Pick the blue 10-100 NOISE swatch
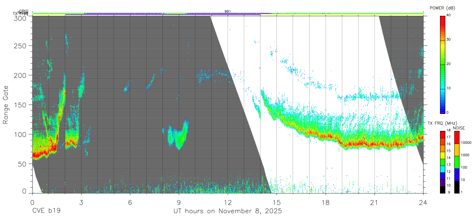The width and height of the screenshot is (476, 219). pos(457,174)
